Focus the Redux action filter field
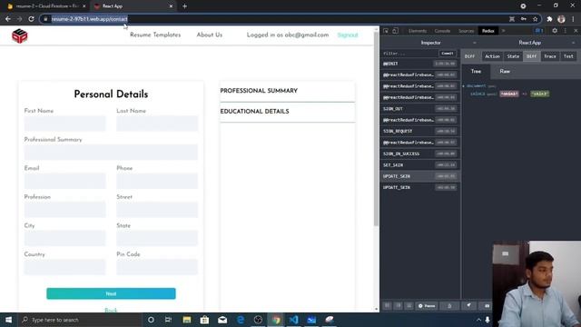The width and height of the screenshot is (581, 327). pos(409,54)
